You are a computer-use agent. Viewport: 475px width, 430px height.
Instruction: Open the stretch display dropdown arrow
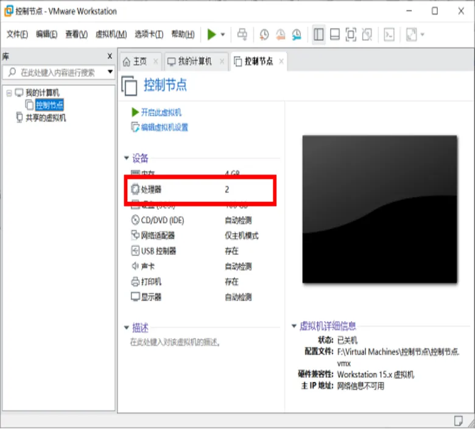coord(422,35)
